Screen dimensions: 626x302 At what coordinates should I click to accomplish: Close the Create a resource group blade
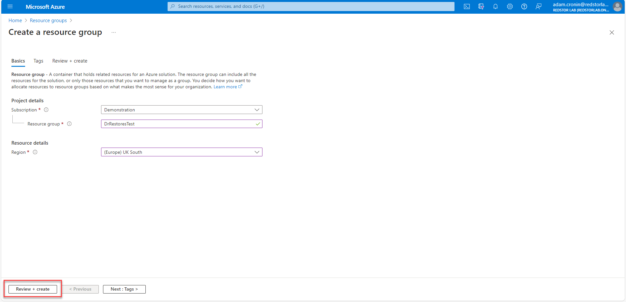click(612, 33)
